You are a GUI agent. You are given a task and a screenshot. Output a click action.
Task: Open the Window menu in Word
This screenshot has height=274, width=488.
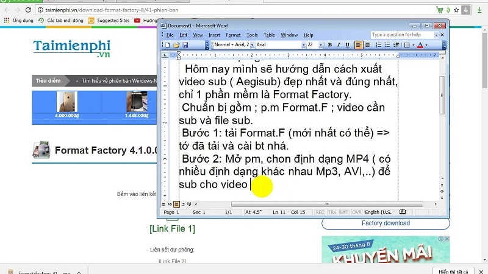(x=289, y=35)
